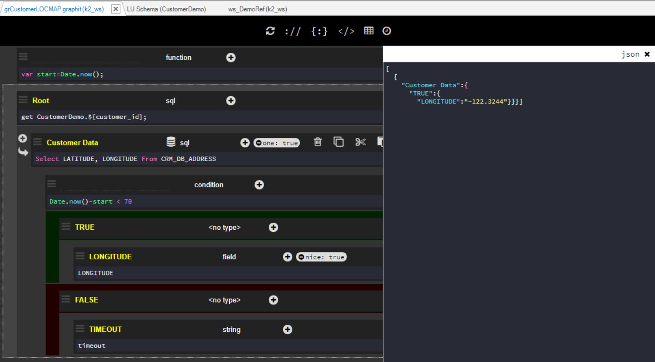Viewport: 655px width, 362px height.
Task: Click the plus button on the TIMEOUT node
Action: (x=287, y=329)
